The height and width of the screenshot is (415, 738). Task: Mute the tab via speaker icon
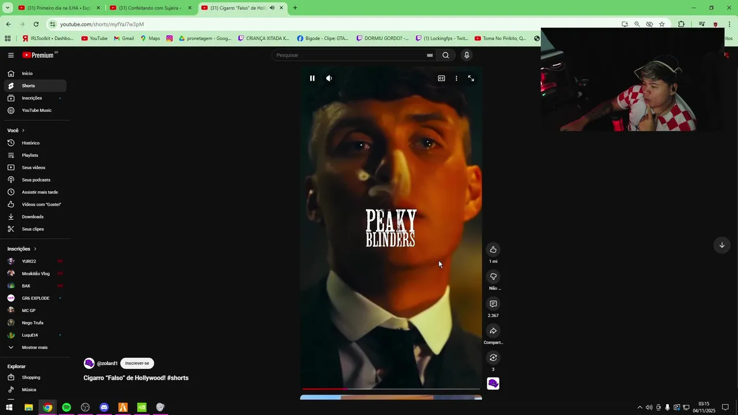pos(272,8)
